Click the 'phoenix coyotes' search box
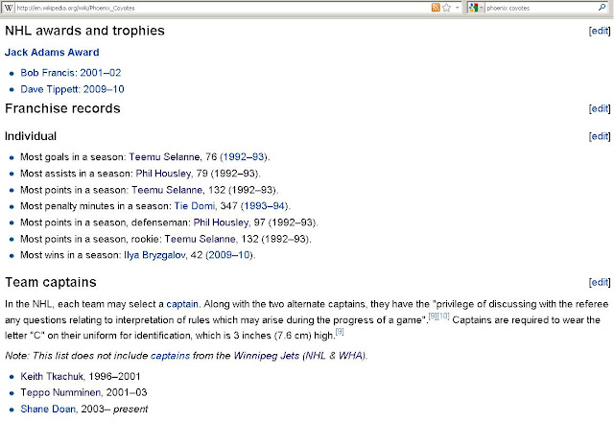 [x=541, y=8]
